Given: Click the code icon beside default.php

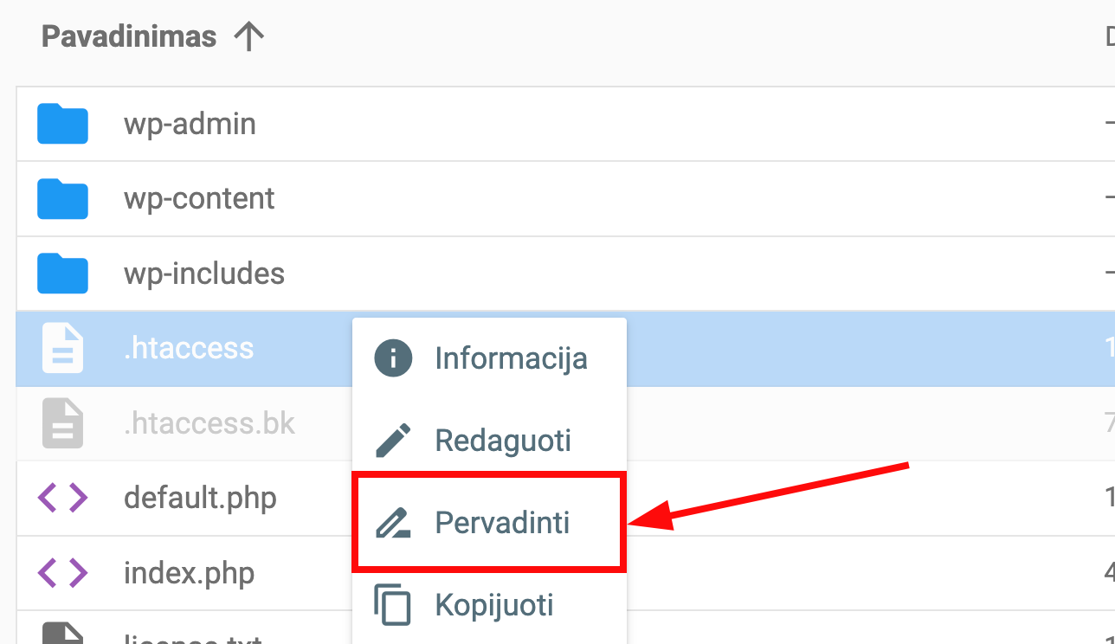Looking at the screenshot, I should click(x=62, y=498).
